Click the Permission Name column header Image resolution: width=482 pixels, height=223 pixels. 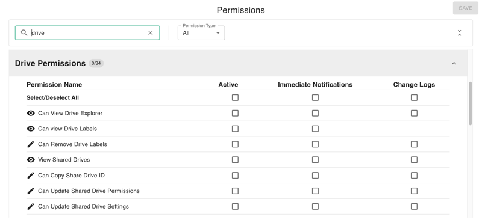point(54,84)
